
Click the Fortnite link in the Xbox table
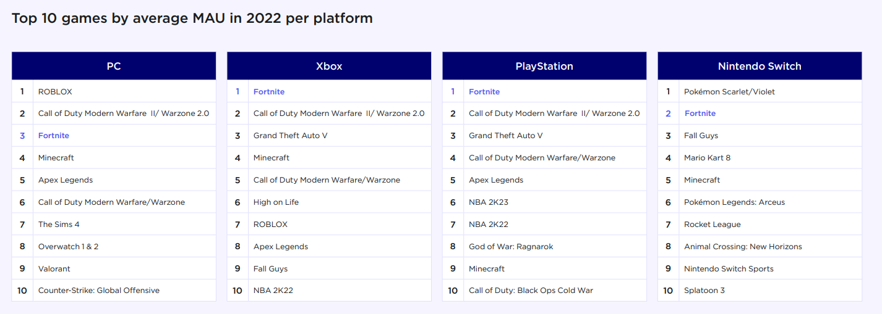pos(269,92)
